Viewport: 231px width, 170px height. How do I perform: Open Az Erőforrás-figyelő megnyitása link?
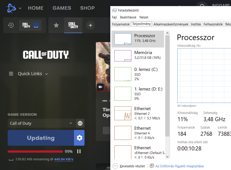pyautogui.click(x=179, y=166)
